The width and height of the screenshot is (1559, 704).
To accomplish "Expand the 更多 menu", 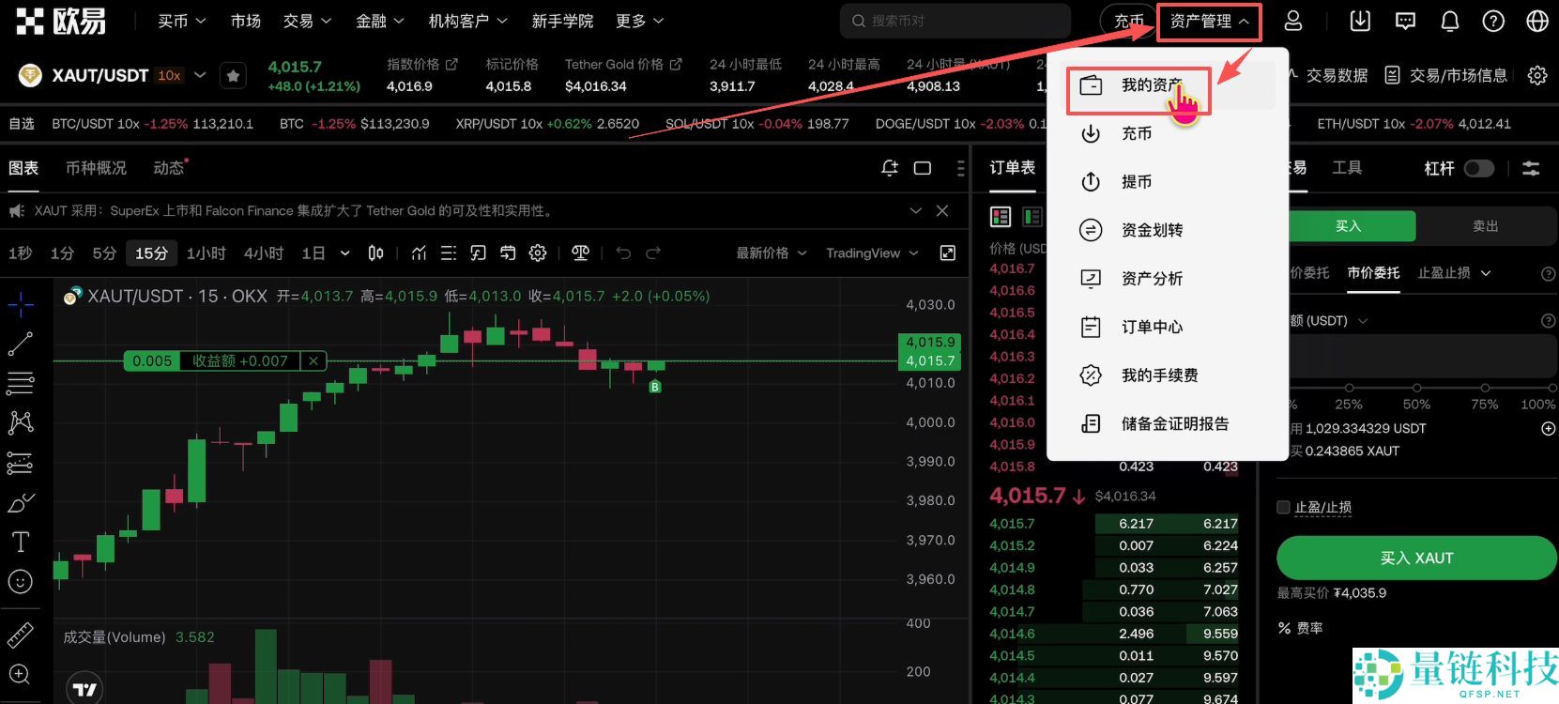I will pos(640,21).
